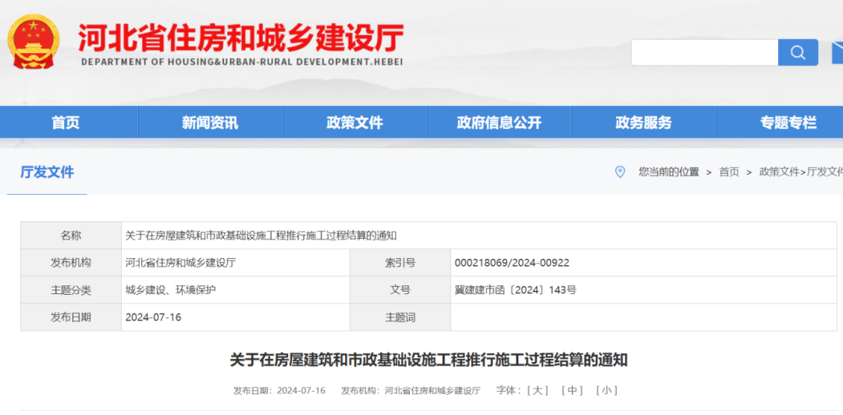Image resolution: width=843 pixels, height=415 pixels.
Task: Click the national emblem logo
Action: pos(33,41)
